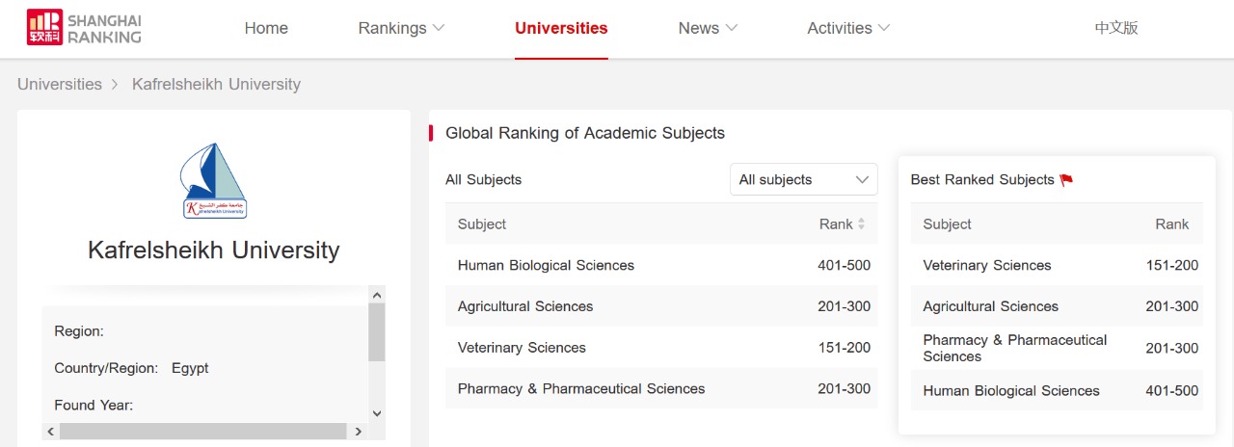
Task: Sort subjects by the Rank arrows
Action: tap(861, 224)
